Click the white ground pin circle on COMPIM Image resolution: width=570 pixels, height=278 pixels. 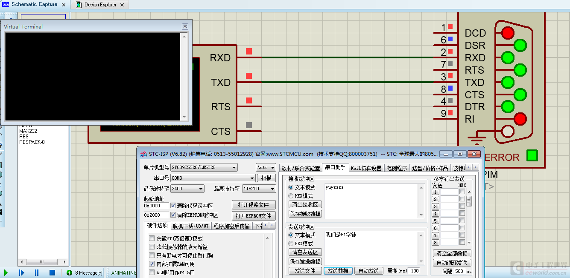(x=508, y=131)
